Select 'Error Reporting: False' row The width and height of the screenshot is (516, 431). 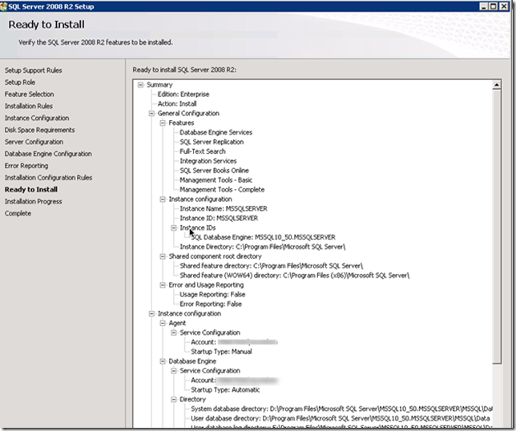pyautogui.click(x=211, y=304)
